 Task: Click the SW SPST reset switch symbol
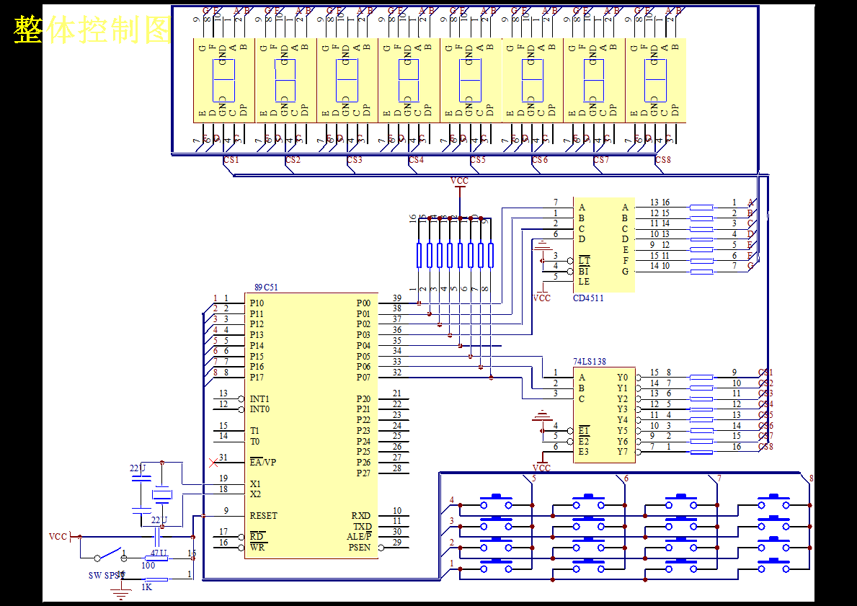click(110, 555)
